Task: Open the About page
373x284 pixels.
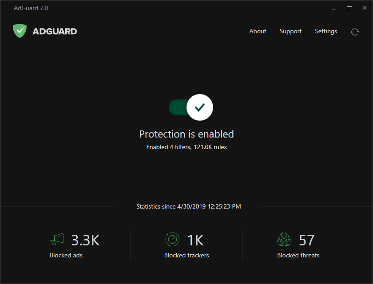Action: [258, 32]
